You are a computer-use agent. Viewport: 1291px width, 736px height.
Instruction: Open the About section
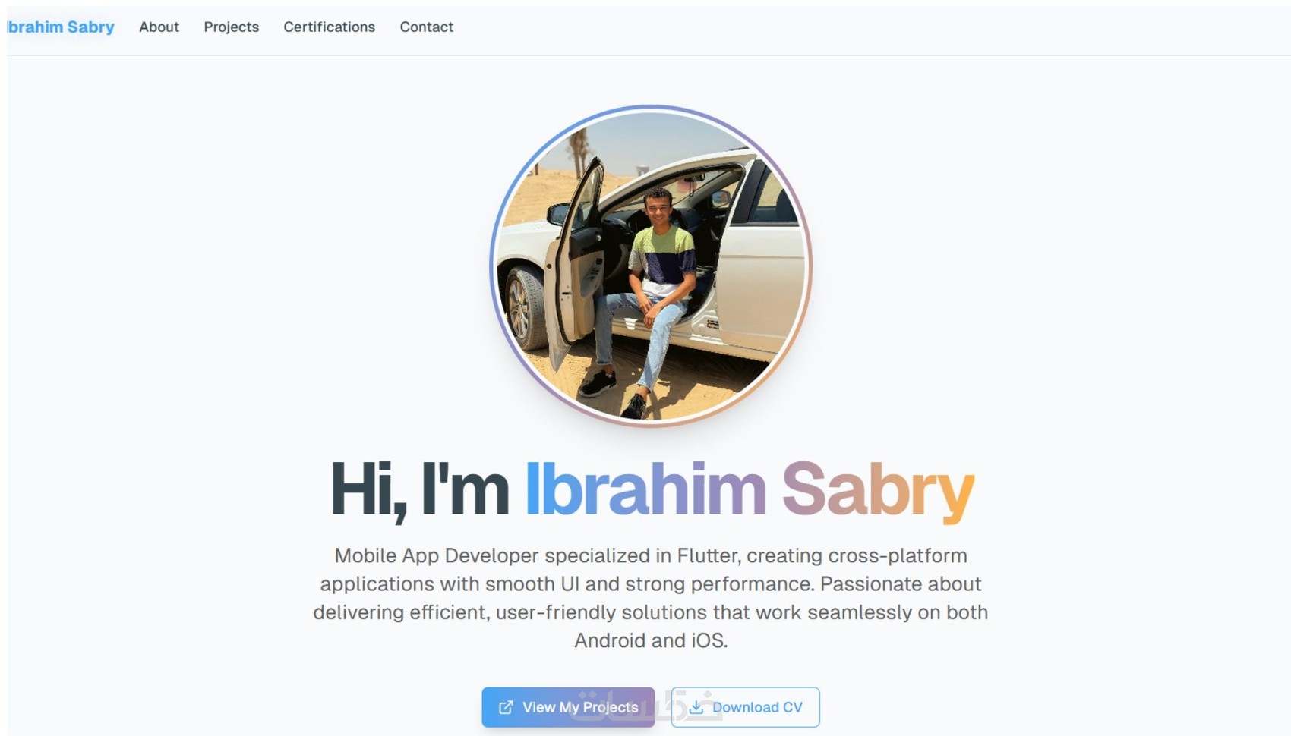point(159,27)
